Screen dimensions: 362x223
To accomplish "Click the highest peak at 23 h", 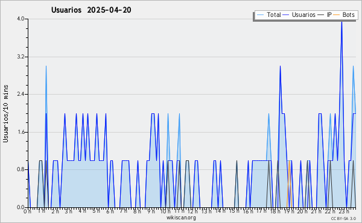I will coord(341,21).
